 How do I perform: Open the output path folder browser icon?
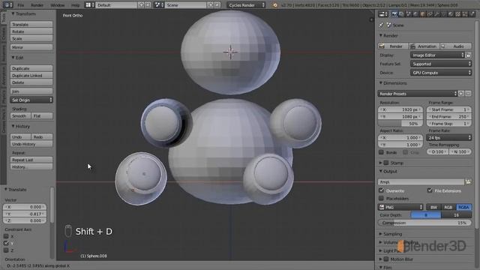point(468,181)
